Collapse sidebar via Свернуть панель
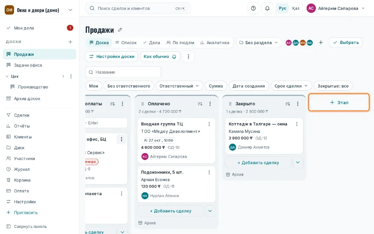This screenshot has height=234, width=374. coord(27,227)
